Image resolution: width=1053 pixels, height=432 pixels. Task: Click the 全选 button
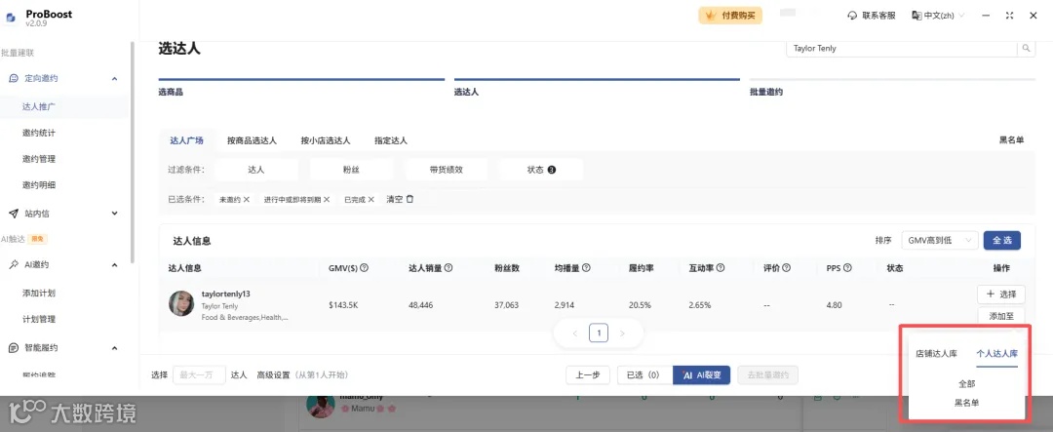click(1002, 241)
